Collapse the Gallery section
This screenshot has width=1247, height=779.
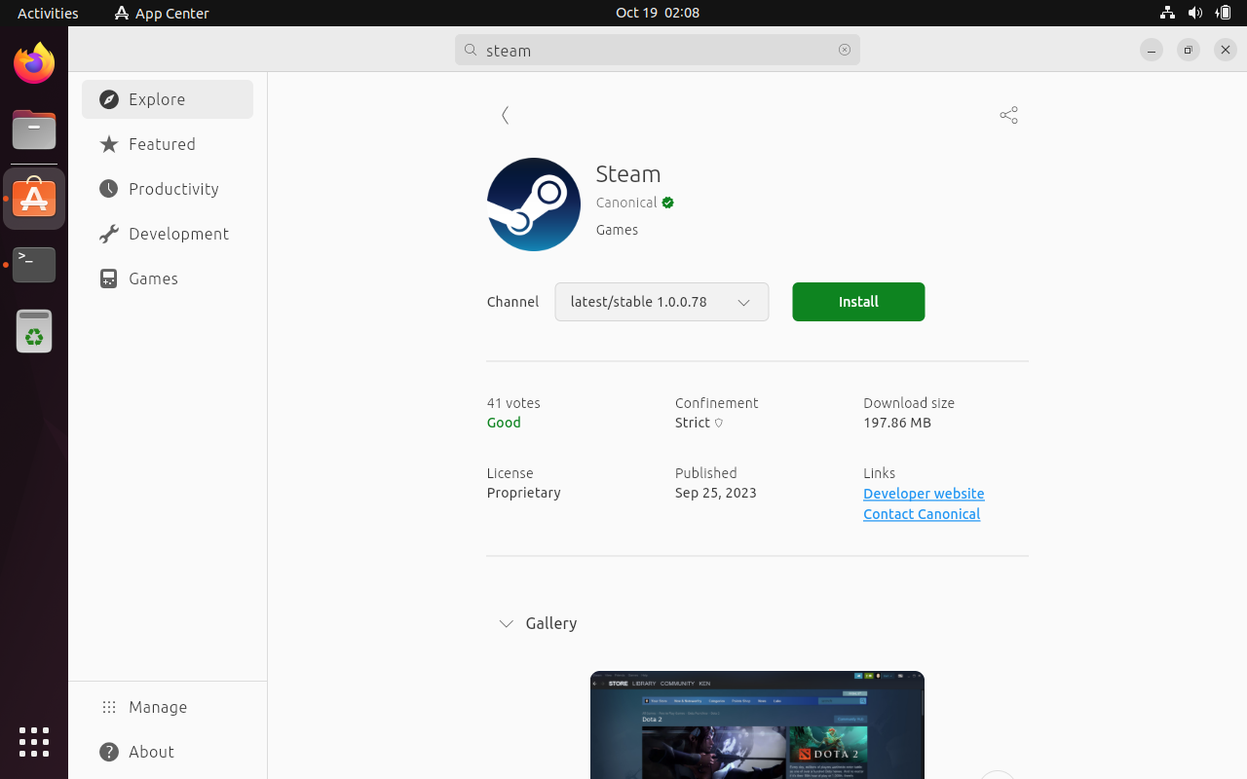507,623
